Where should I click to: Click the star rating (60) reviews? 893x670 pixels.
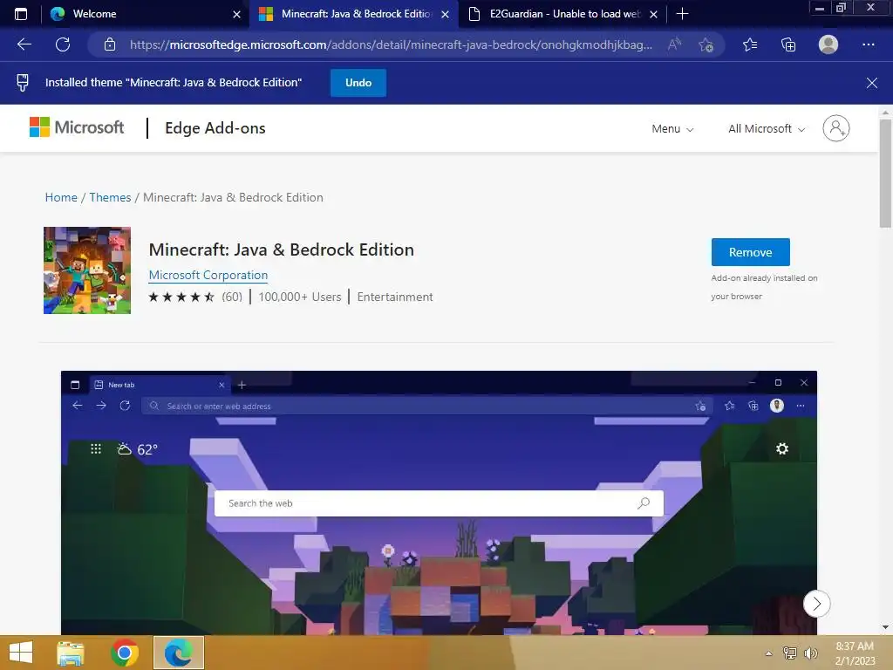pyautogui.click(x=195, y=297)
